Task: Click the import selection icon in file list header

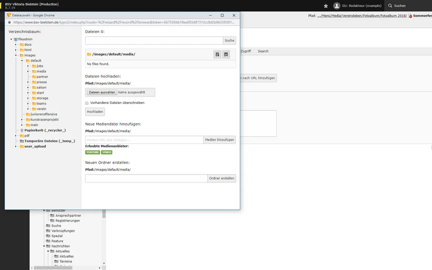Action: tap(218, 54)
